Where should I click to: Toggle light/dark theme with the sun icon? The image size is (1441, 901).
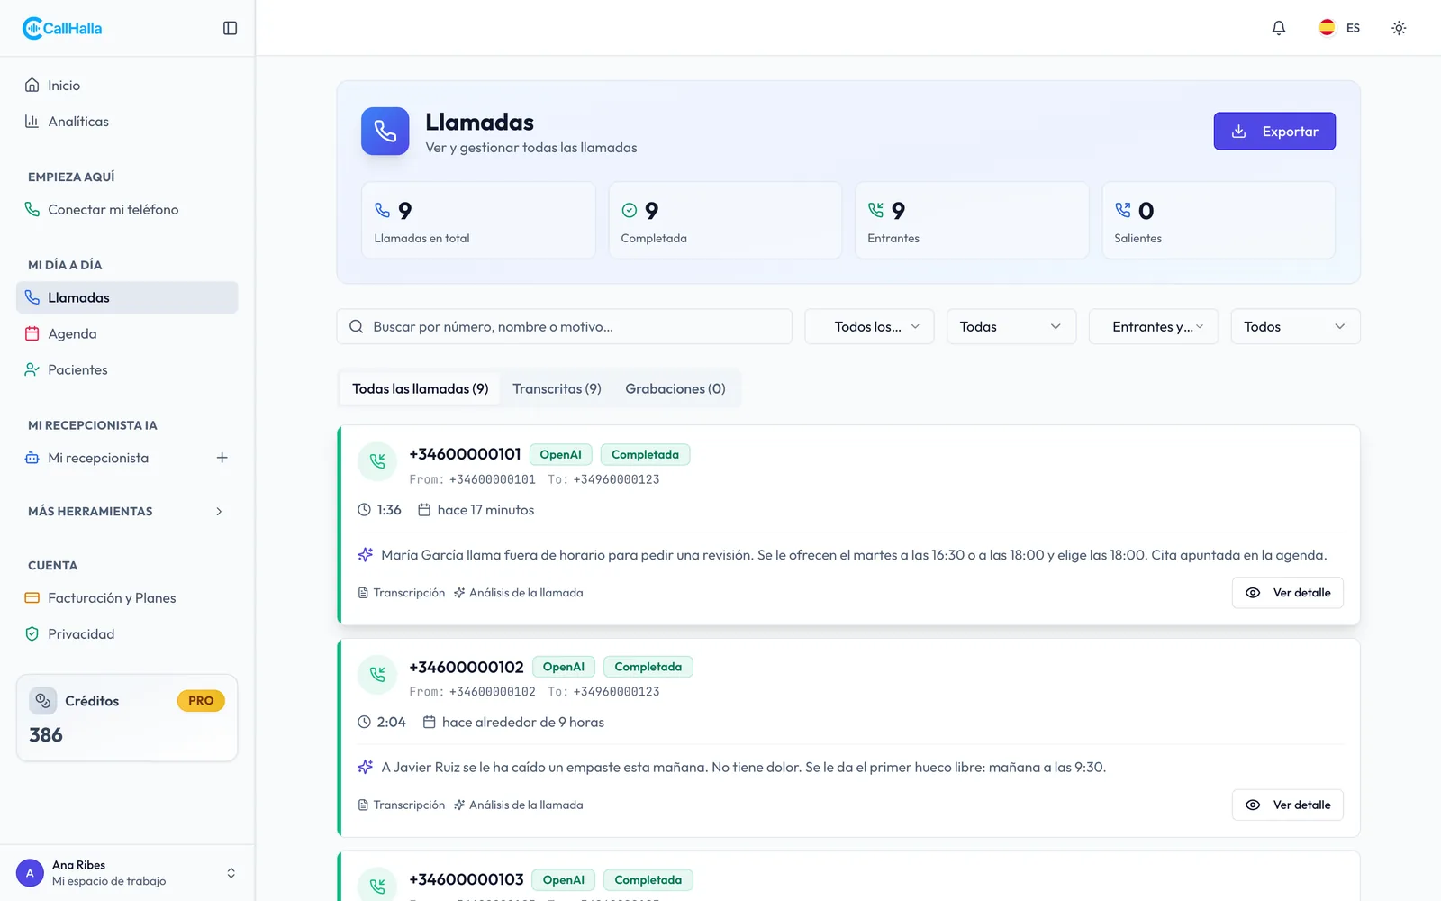pyautogui.click(x=1398, y=28)
